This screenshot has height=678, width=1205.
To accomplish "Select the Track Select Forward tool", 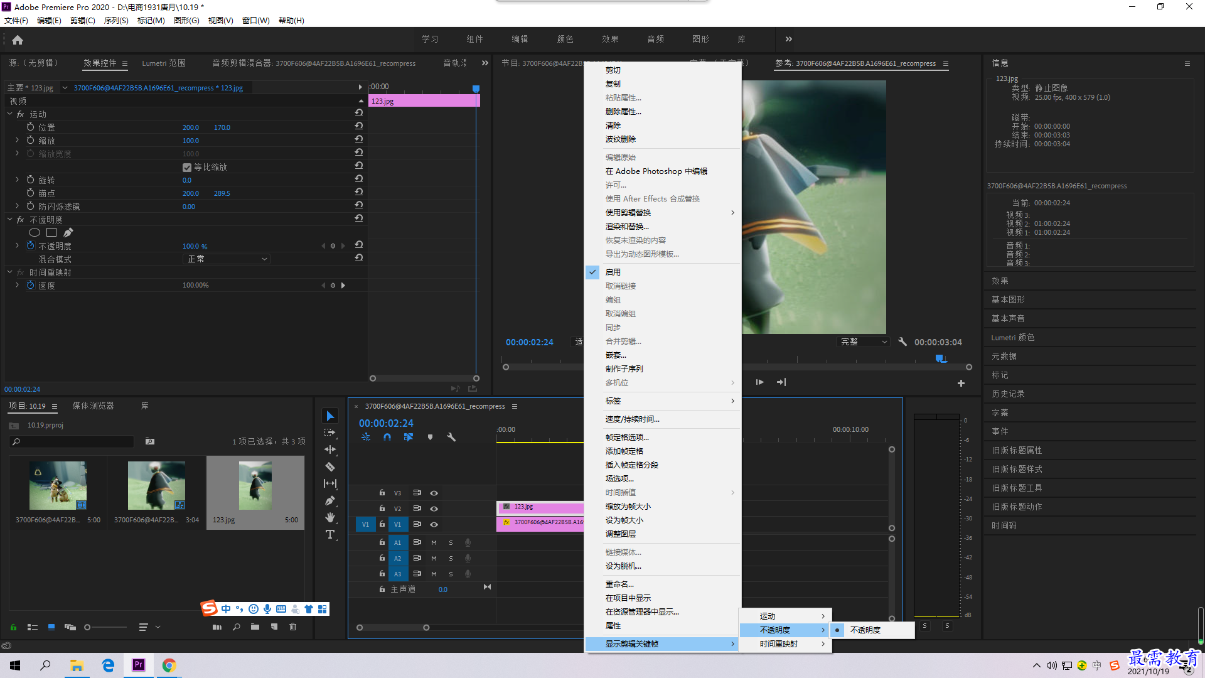I will point(330,433).
